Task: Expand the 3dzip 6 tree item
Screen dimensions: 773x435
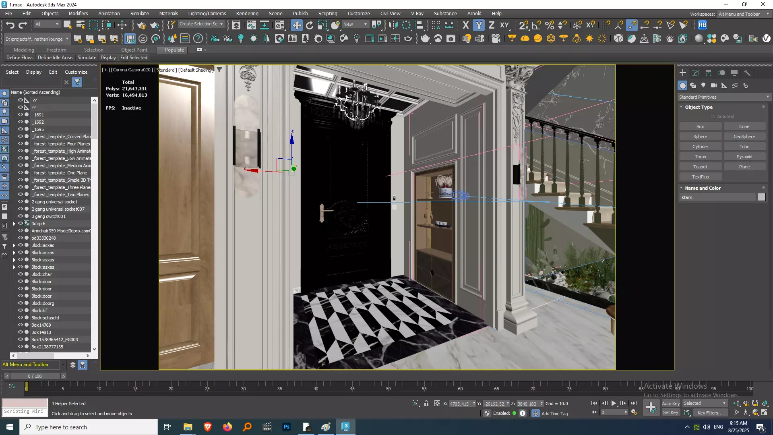Action: 14,224
